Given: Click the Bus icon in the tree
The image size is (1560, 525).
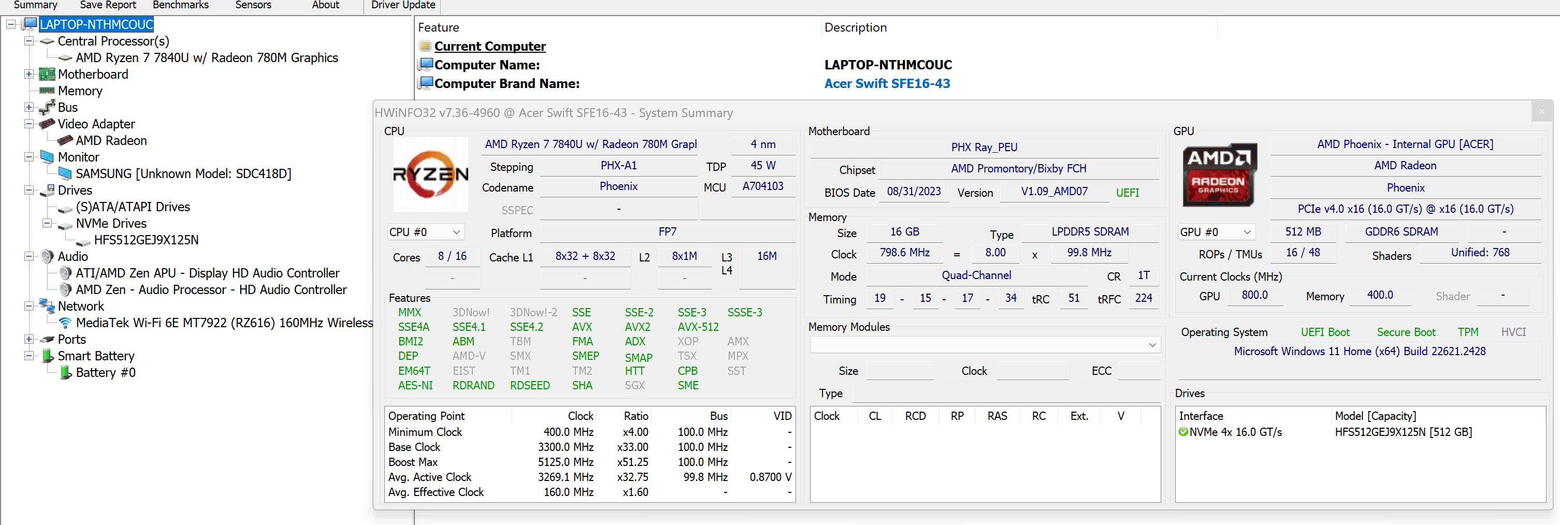Looking at the screenshot, I should 47,107.
